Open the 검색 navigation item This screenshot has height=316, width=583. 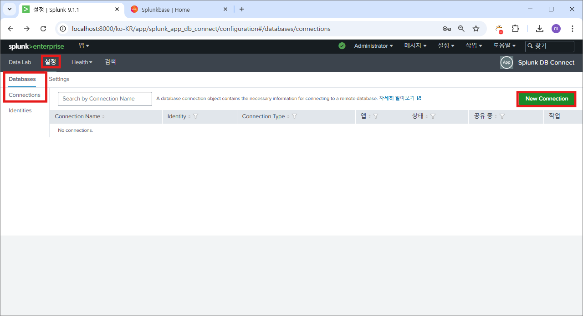(110, 62)
